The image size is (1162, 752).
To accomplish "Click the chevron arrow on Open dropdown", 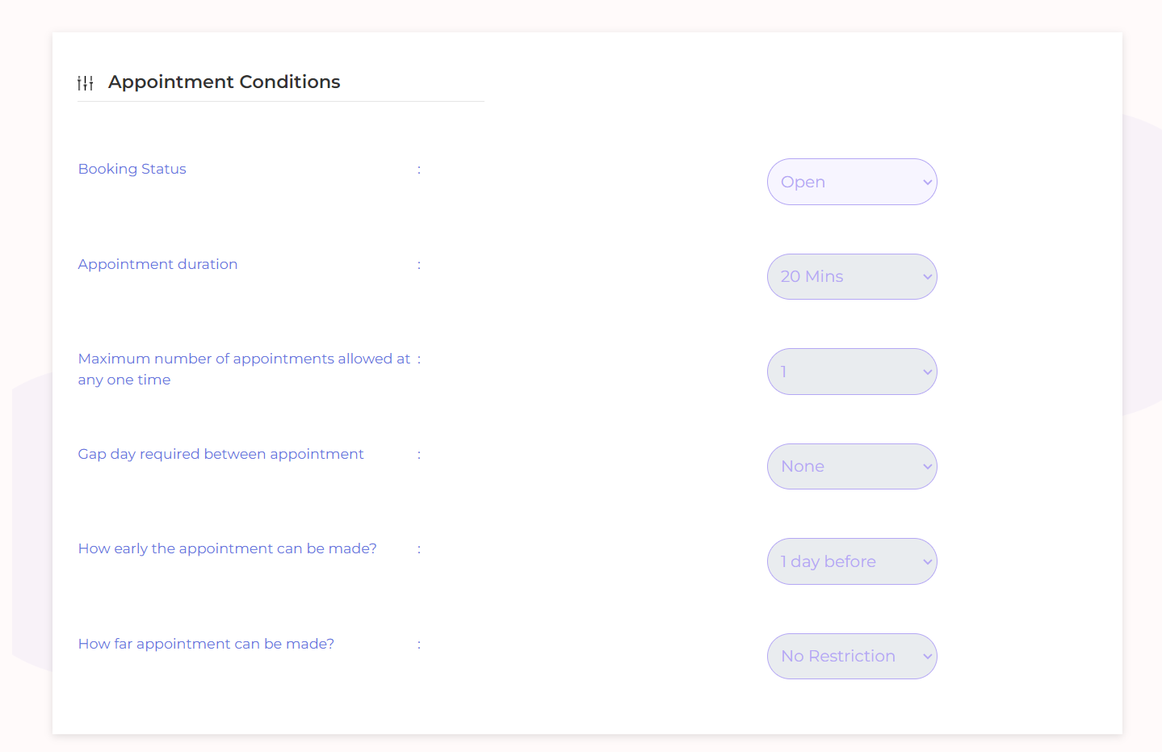I will tap(927, 183).
